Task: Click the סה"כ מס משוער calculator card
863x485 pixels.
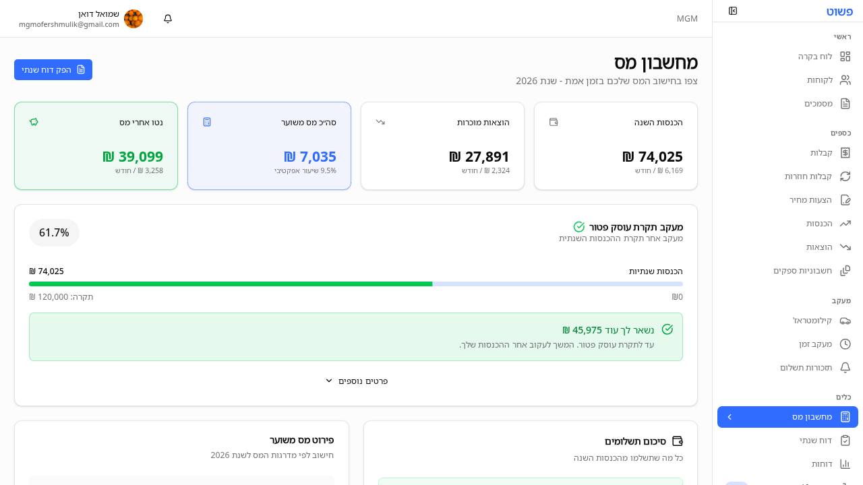Action: [x=269, y=146]
